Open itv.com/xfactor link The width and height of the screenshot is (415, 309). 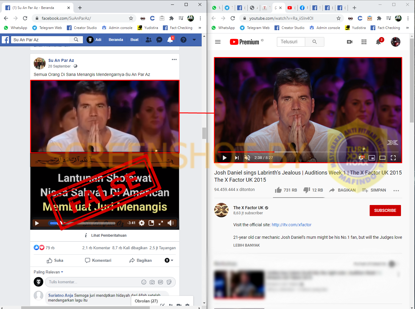(291, 225)
